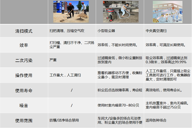192x128 pixels.
Task: Click cell 工作量大，人工清扫
Action: tap(72, 75)
